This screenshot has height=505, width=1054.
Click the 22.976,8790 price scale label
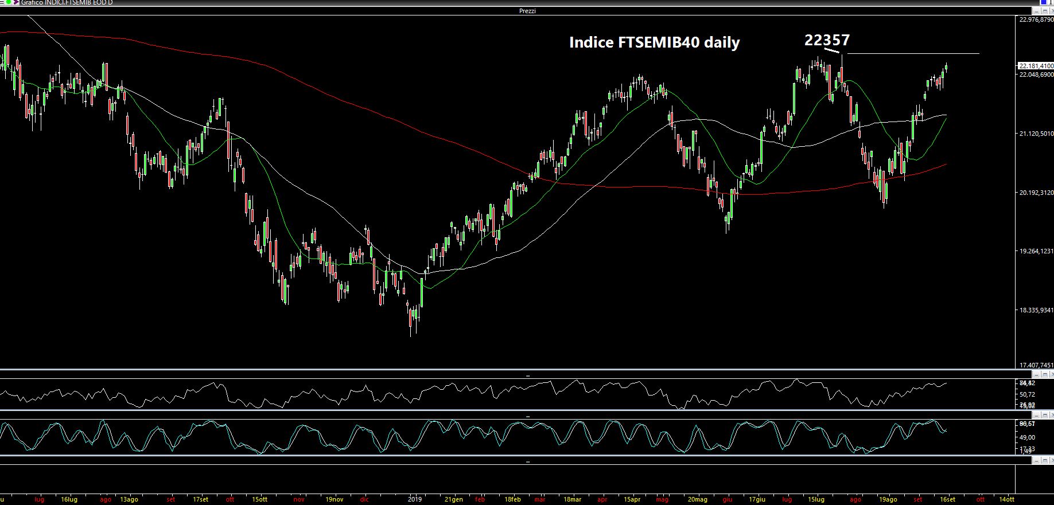1036,19
